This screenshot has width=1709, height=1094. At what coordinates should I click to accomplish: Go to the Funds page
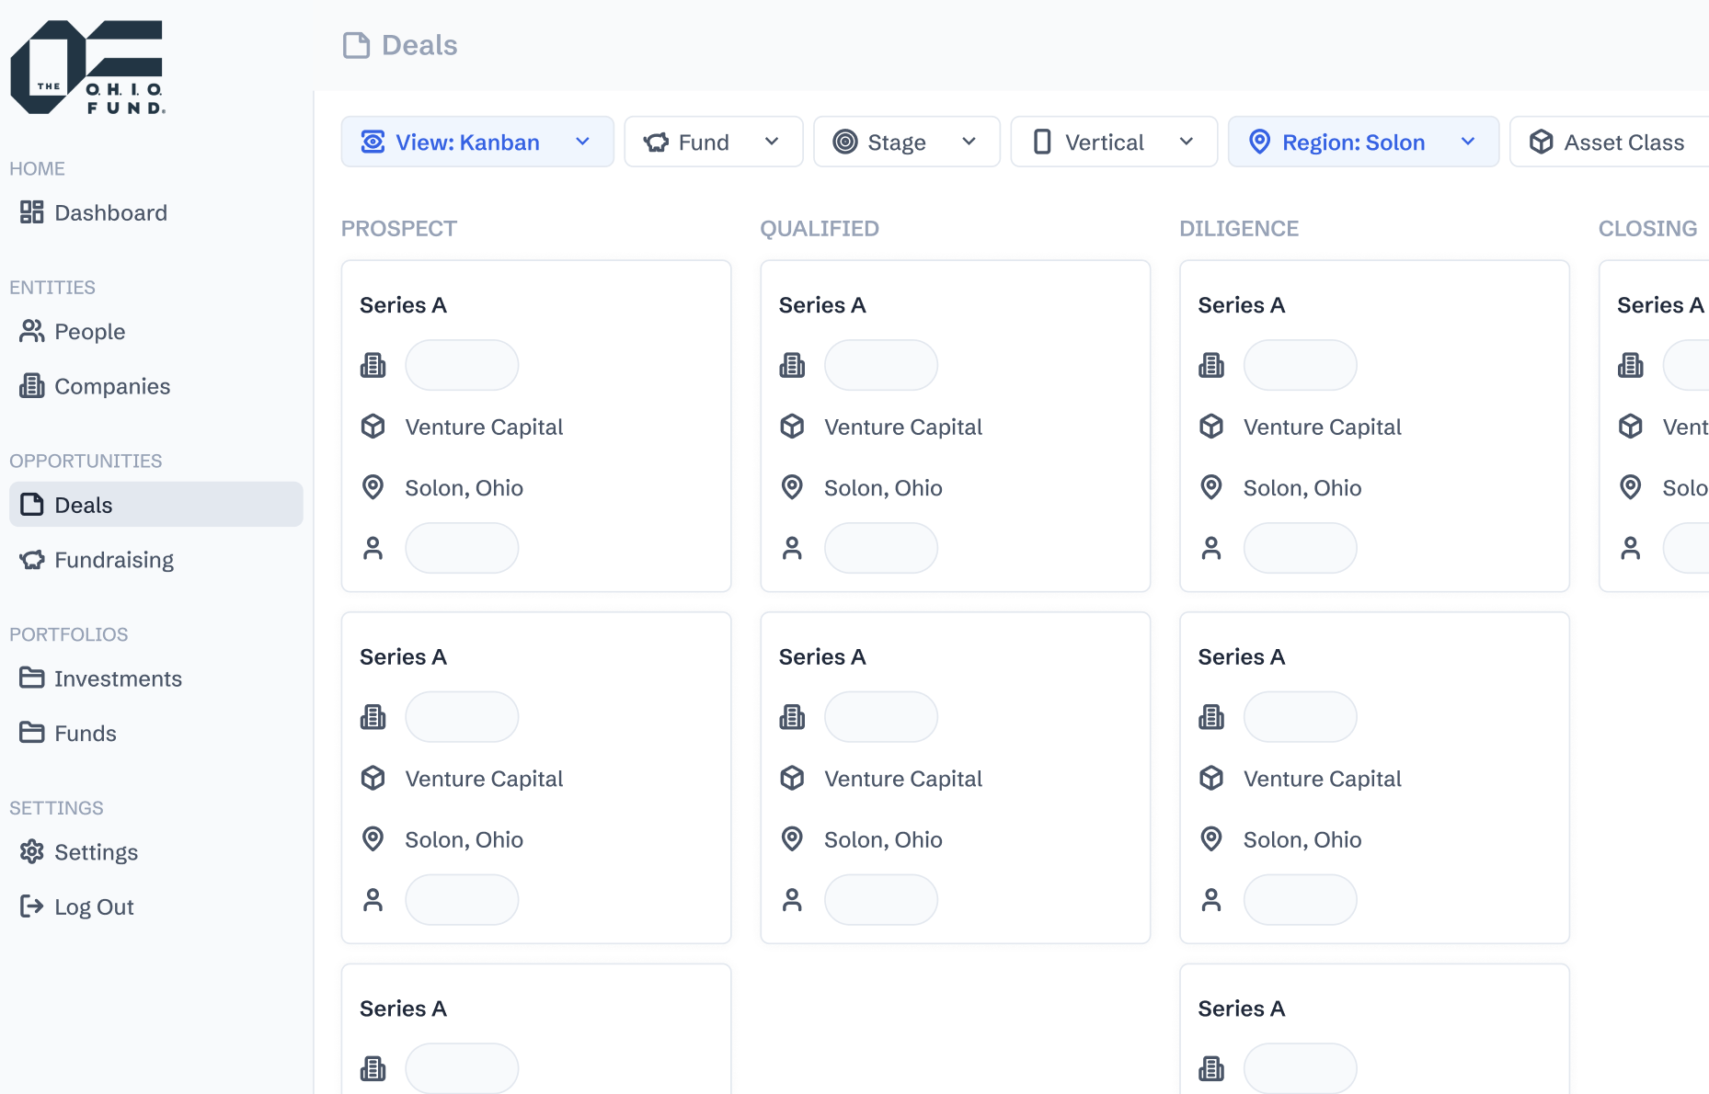pyautogui.click(x=85, y=733)
